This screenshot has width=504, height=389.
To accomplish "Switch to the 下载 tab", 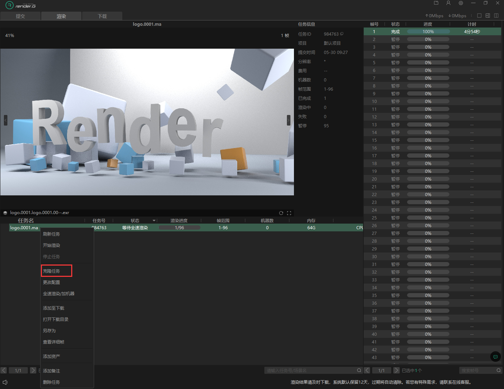I will (x=102, y=16).
